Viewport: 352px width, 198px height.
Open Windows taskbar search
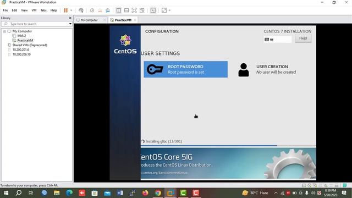[x=19, y=193]
